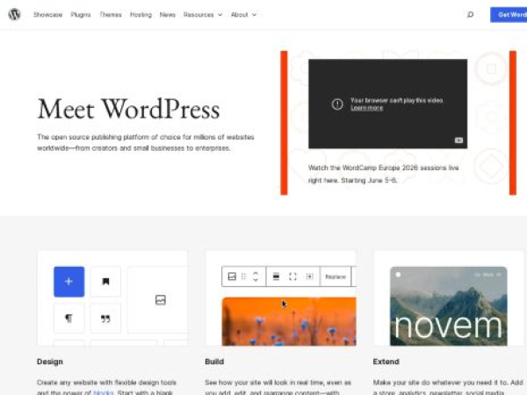Screen dimensions: 527x395
Task: Expand the About dropdown menu
Action: (x=243, y=15)
